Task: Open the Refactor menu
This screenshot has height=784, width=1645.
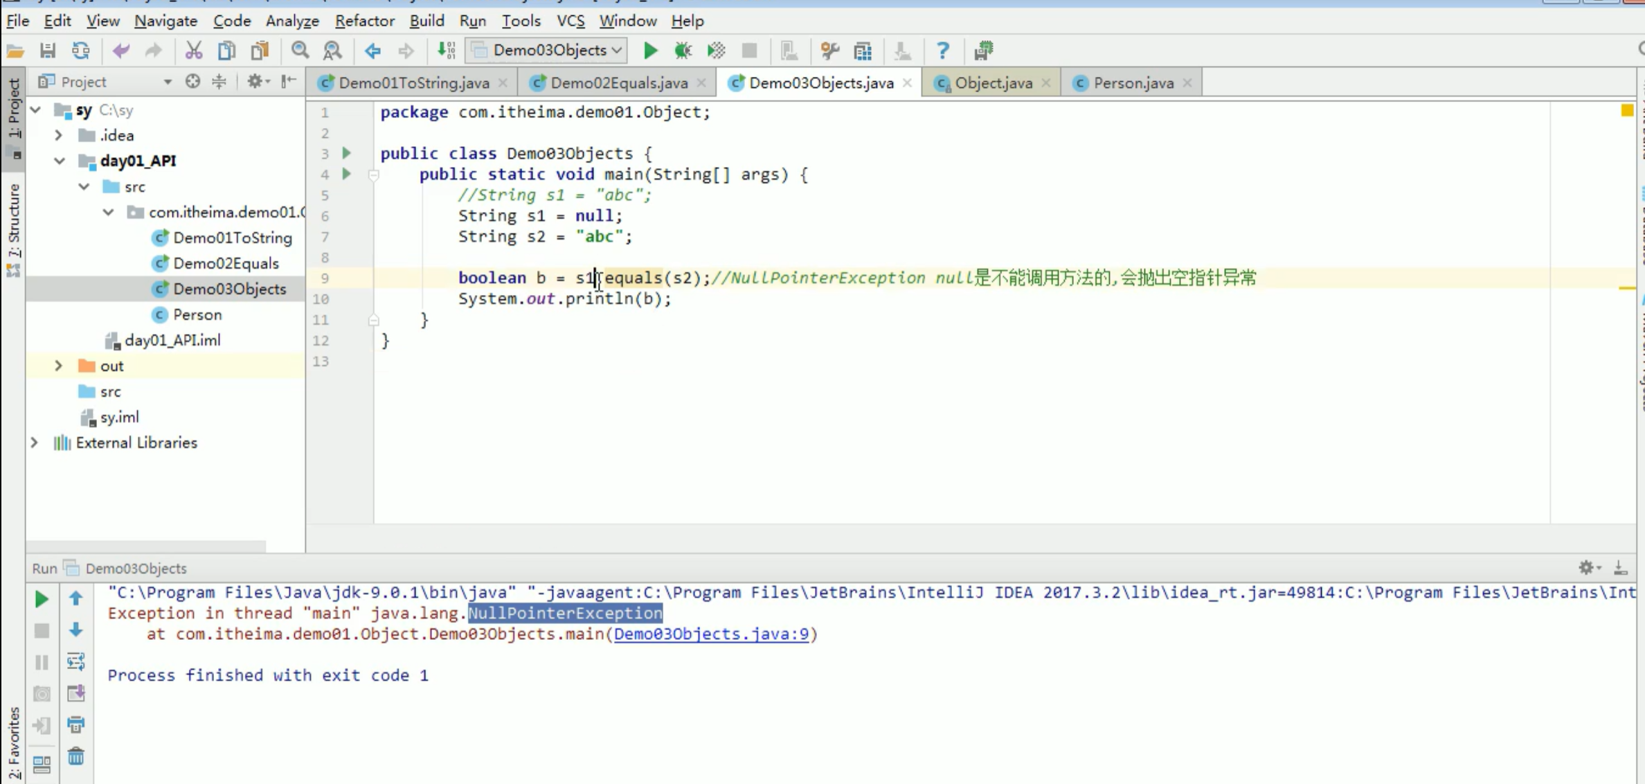Action: point(364,21)
